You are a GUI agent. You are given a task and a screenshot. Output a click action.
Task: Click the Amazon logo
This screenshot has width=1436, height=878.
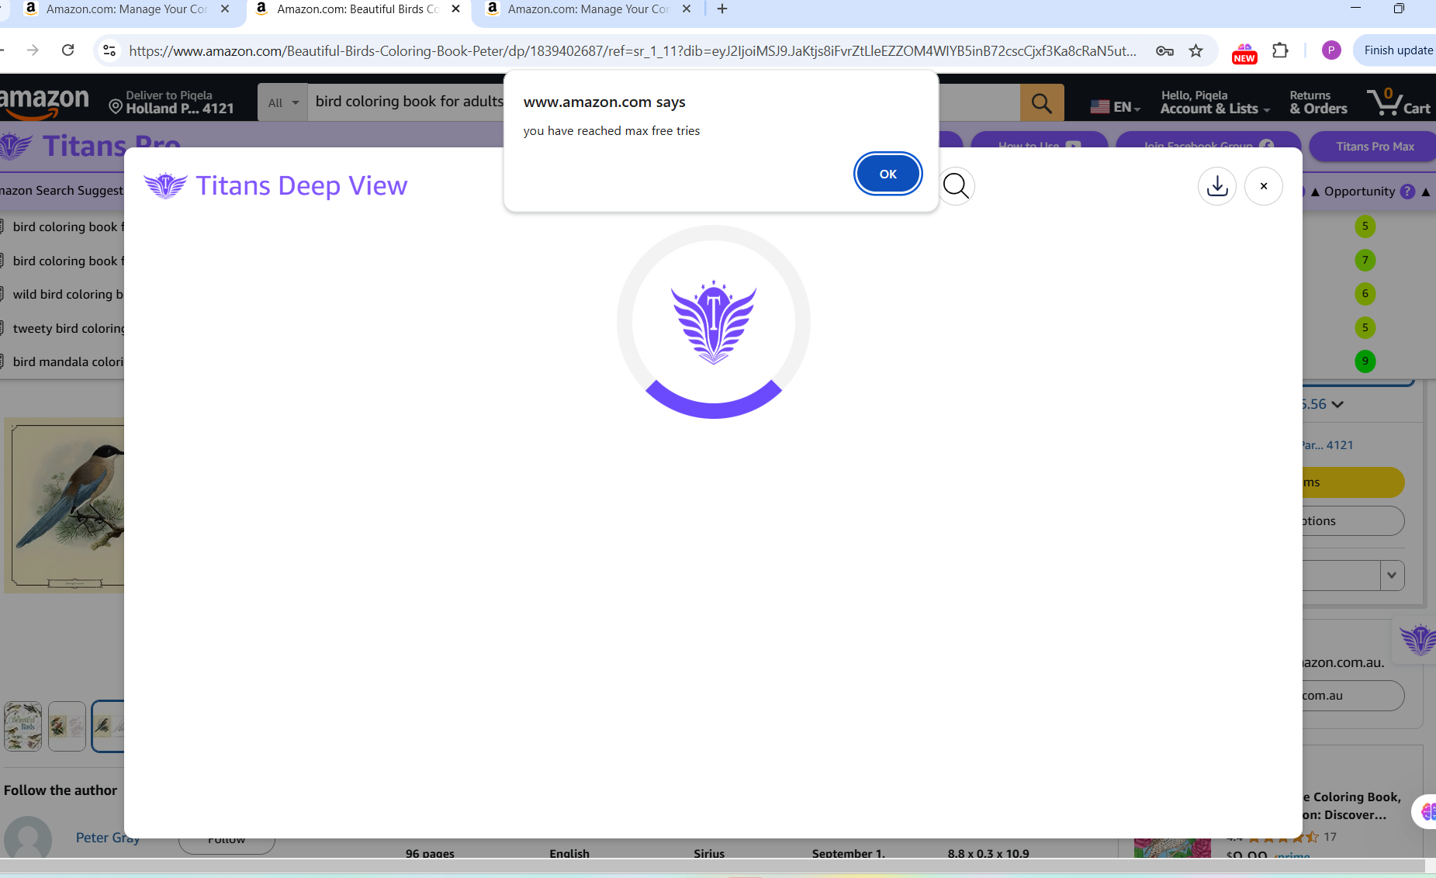click(44, 102)
